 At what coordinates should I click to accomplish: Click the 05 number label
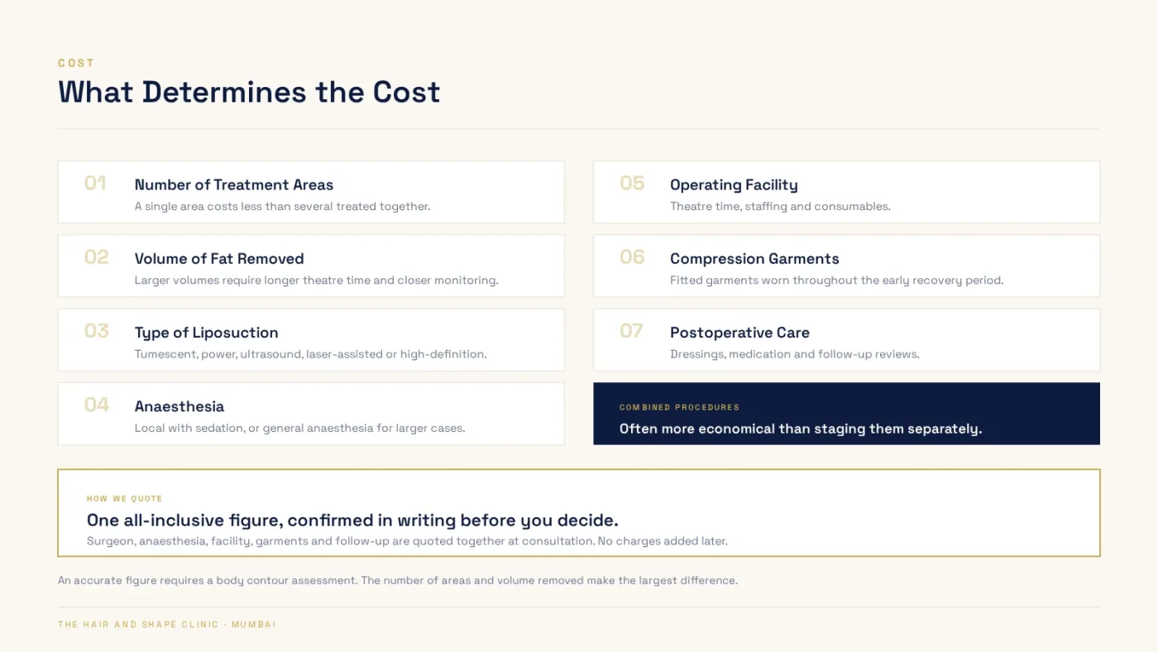click(x=632, y=183)
